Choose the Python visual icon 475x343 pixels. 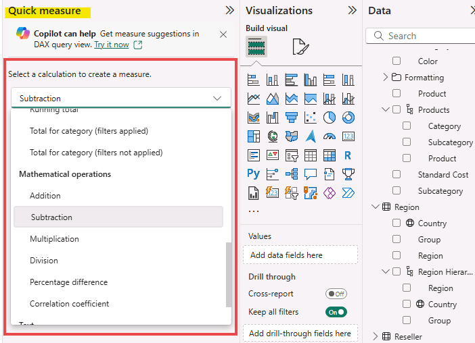coord(254,174)
